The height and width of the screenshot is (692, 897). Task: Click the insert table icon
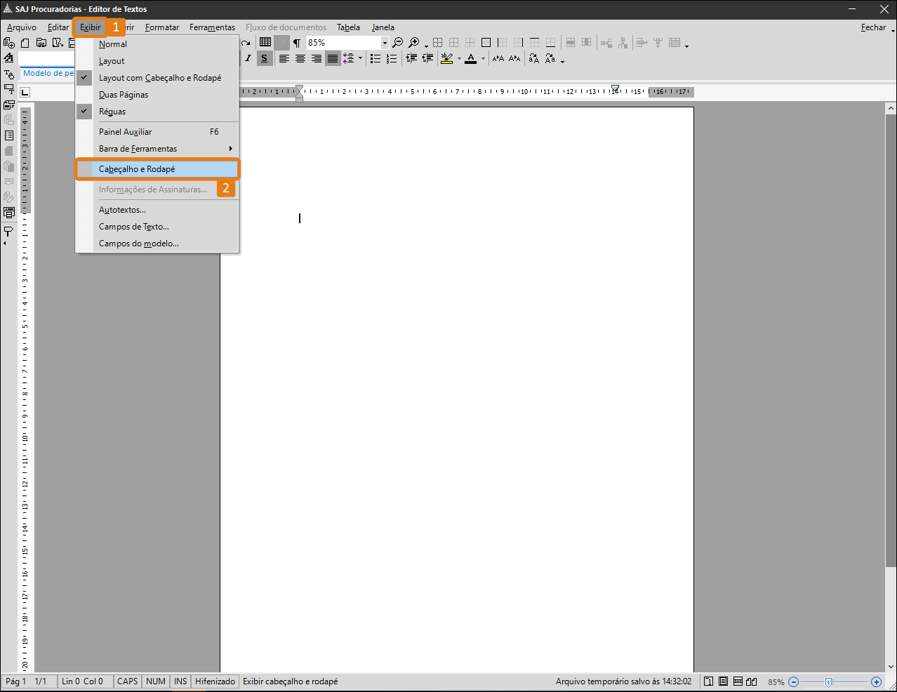click(x=265, y=43)
